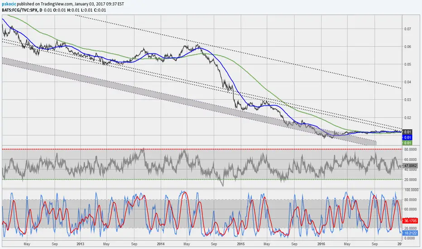Click the 2015 time axis label
The width and height of the screenshot is (422, 249).
pos(241,244)
